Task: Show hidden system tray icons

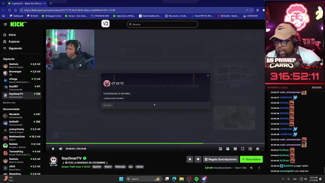Action: [283, 179]
